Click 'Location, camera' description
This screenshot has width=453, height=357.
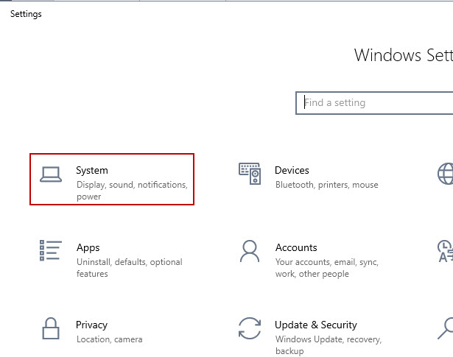pos(110,339)
